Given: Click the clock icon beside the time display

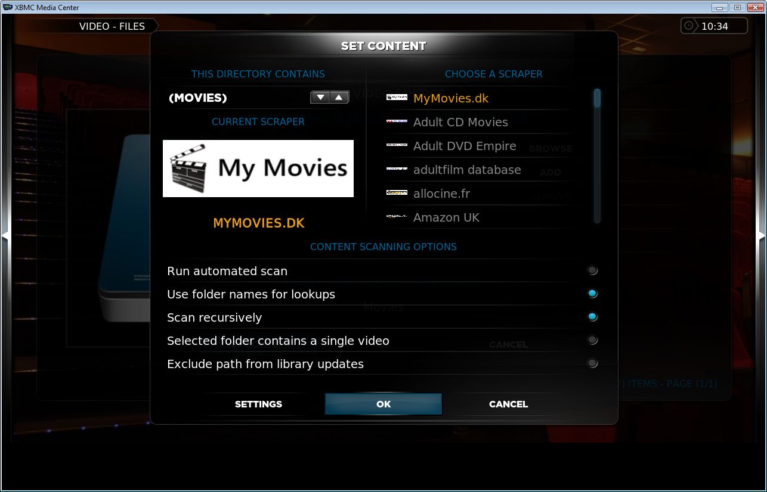Looking at the screenshot, I should click(x=690, y=26).
